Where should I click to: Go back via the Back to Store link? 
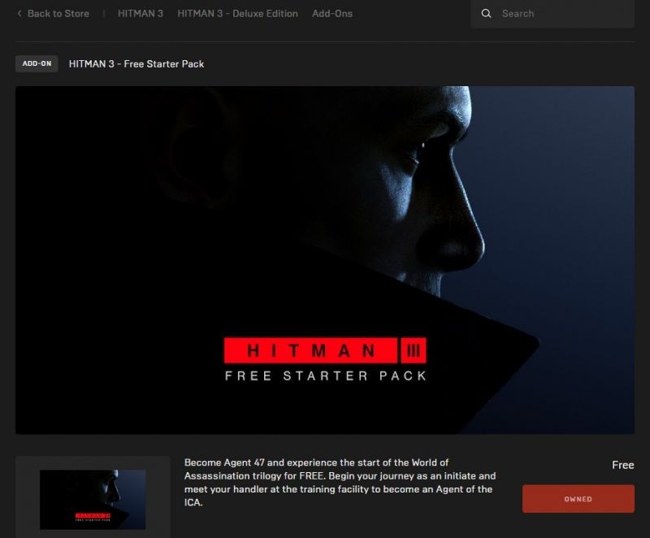pyautogui.click(x=58, y=14)
